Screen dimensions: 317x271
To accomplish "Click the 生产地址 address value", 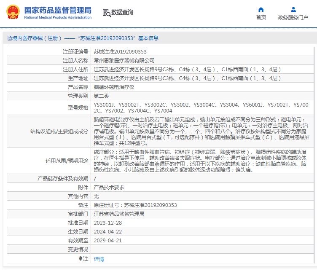I will [187, 78].
